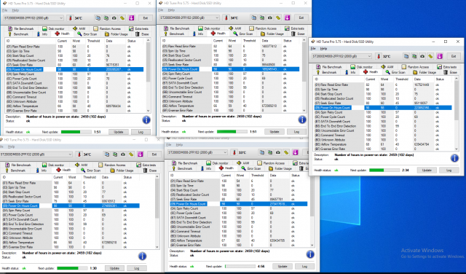Click purple down-arrow icon in the 33°C window
Viewport: 466px width, 274px height.
(x=295, y=152)
